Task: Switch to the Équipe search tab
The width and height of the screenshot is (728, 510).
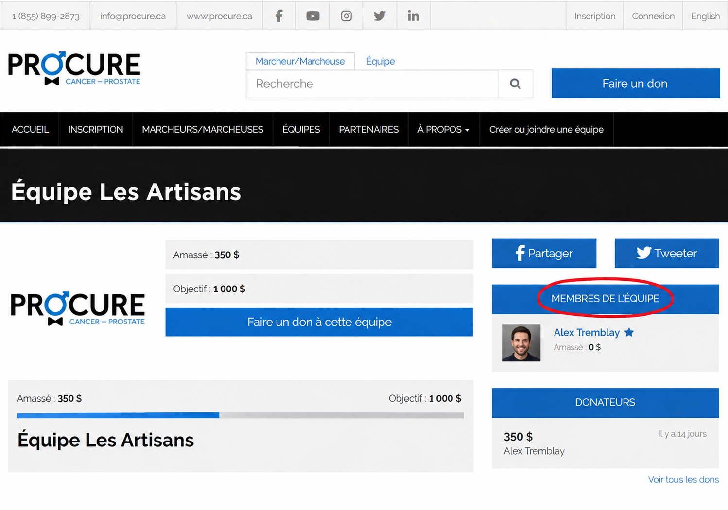Action: pos(380,61)
